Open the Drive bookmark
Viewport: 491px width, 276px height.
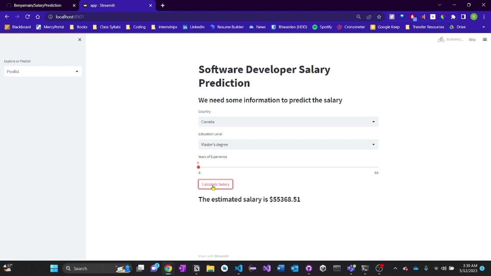pyautogui.click(x=458, y=27)
